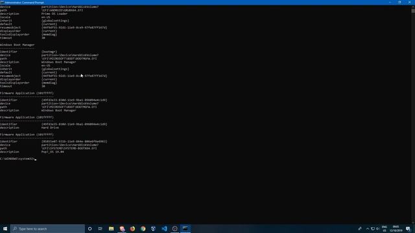This screenshot has width=415, height=233.
Task: Click the Command Prompt title bar icon
Action: pos(2,3)
